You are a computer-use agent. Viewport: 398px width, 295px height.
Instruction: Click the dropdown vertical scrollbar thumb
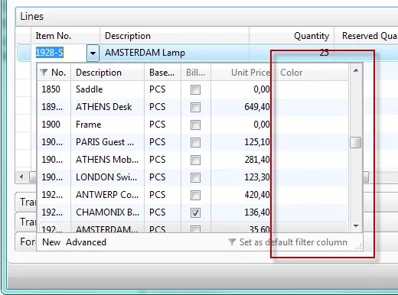(x=356, y=142)
